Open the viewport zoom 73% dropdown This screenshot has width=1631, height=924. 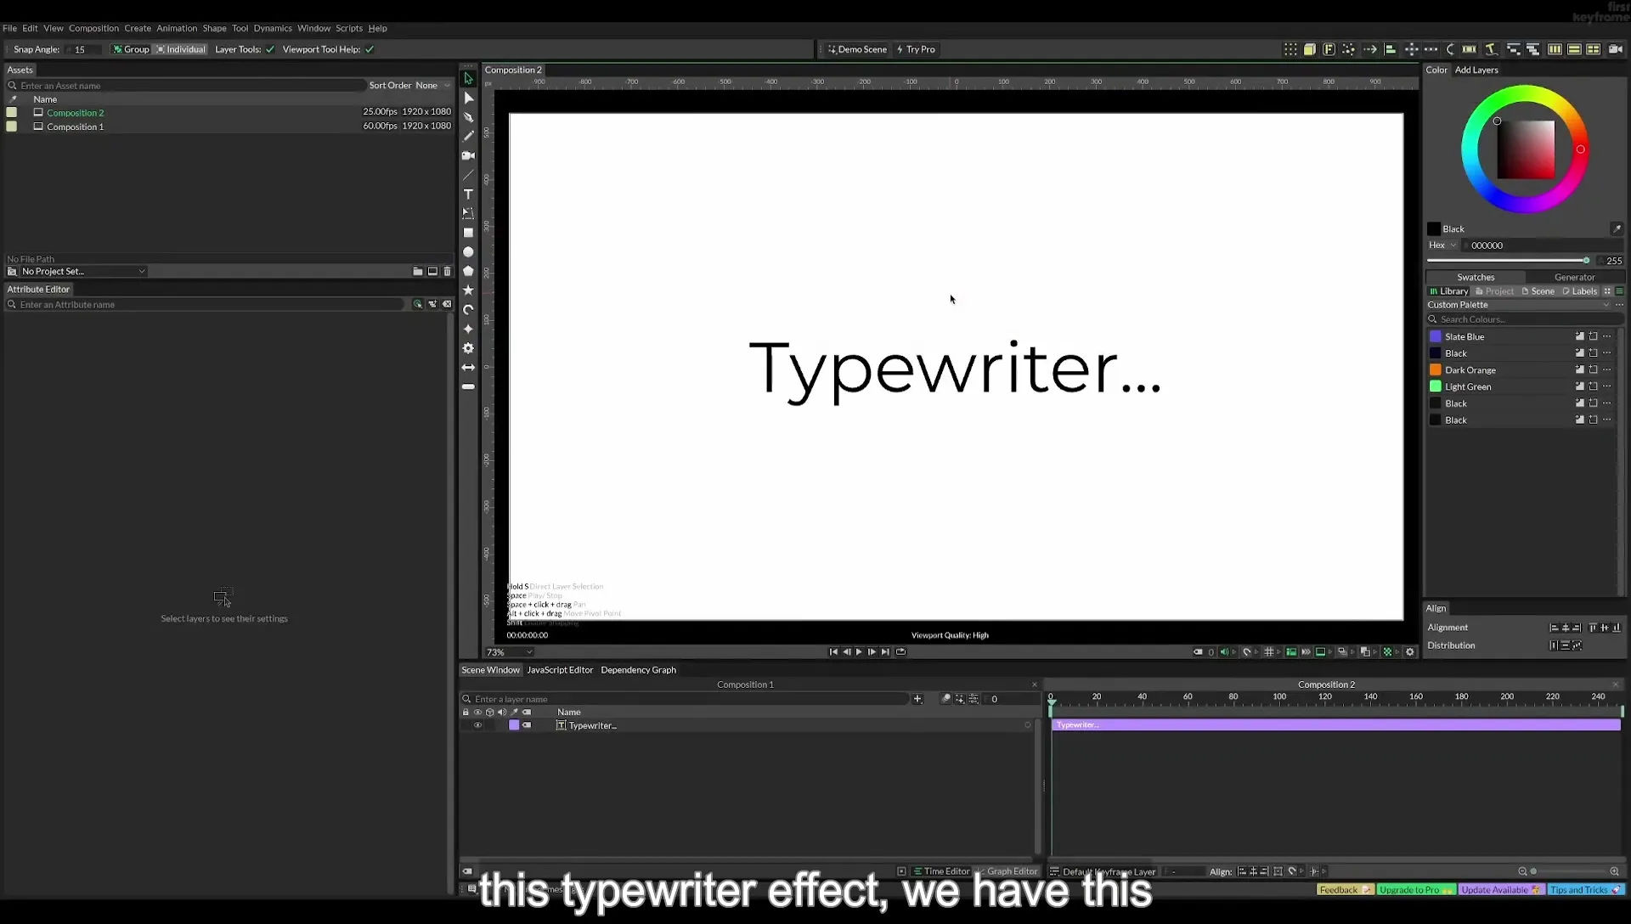point(509,652)
